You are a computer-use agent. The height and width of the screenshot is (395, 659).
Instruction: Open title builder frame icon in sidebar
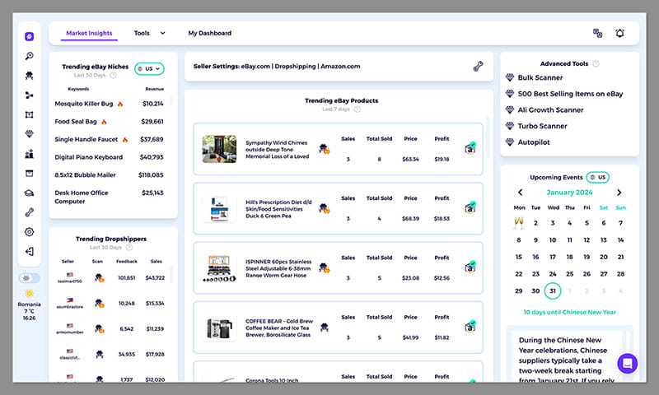coord(29,114)
